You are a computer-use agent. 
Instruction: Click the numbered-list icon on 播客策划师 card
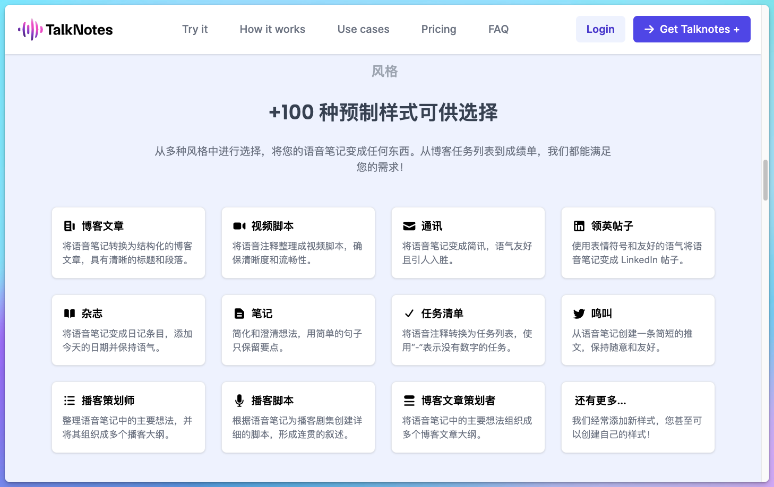(x=69, y=400)
